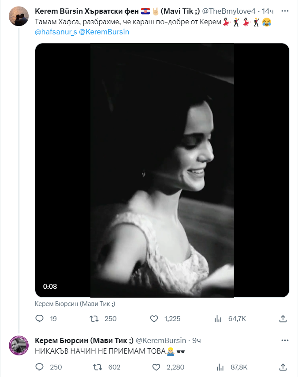Screen dimensions: 298x377
Task: Reply to Kerem Bursin's reply tweet
Action: point(40,367)
